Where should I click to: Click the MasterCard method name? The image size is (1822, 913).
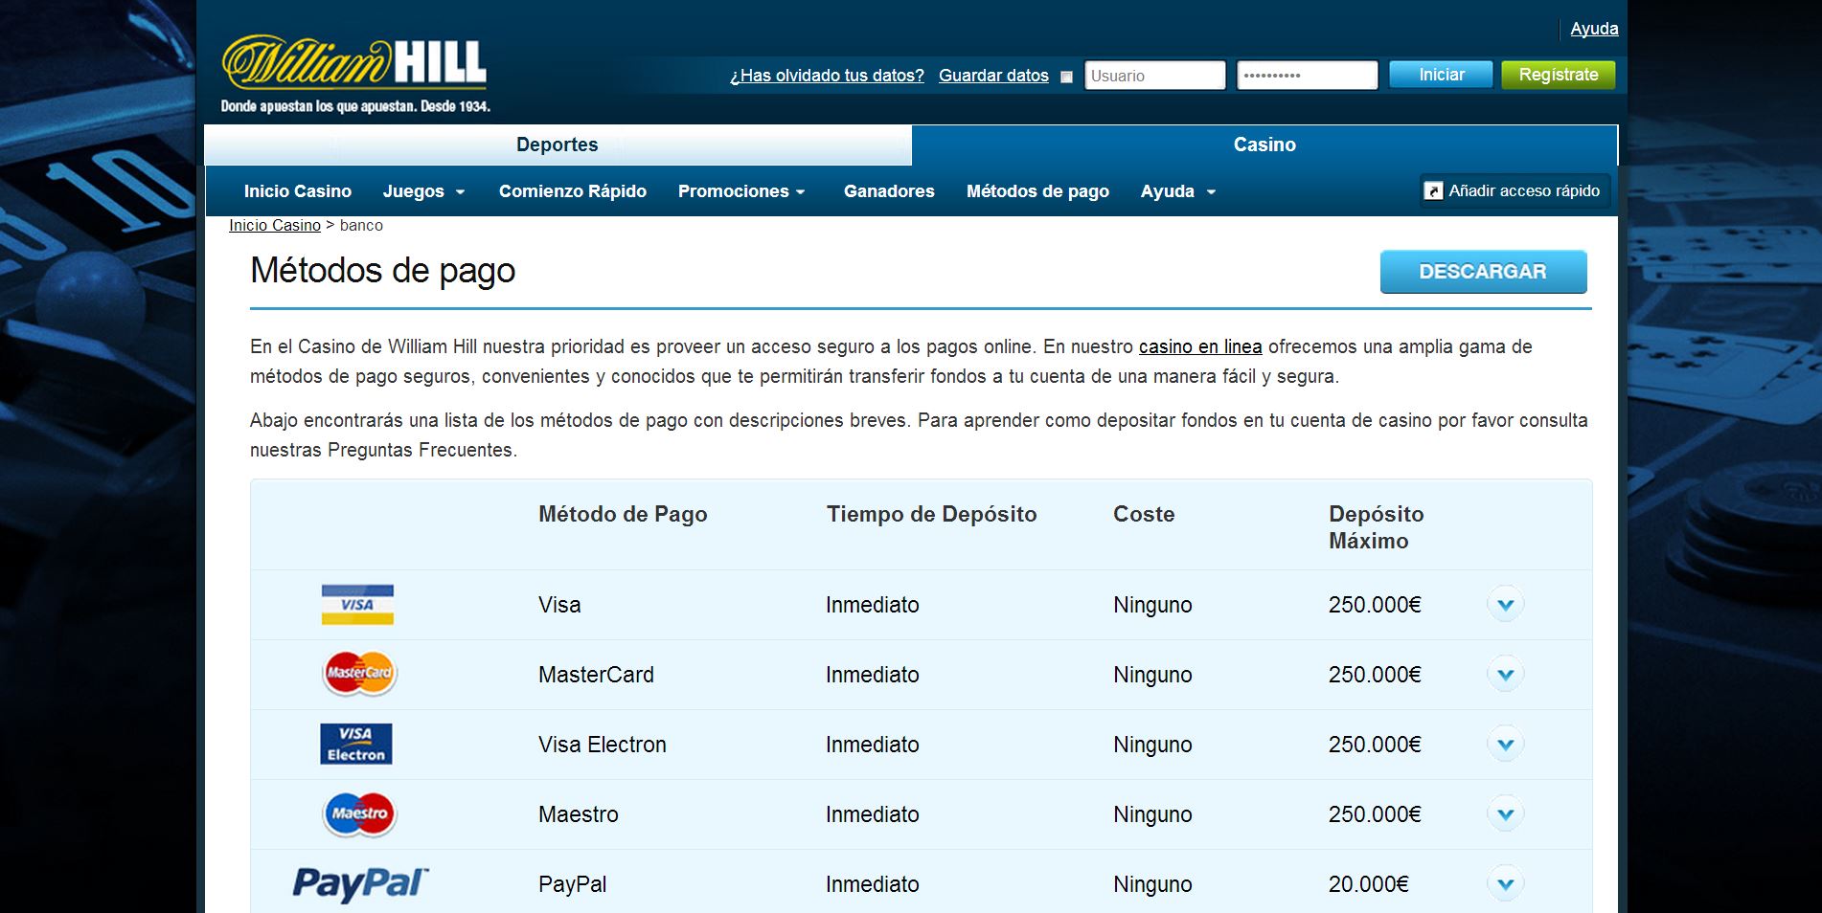click(x=596, y=675)
